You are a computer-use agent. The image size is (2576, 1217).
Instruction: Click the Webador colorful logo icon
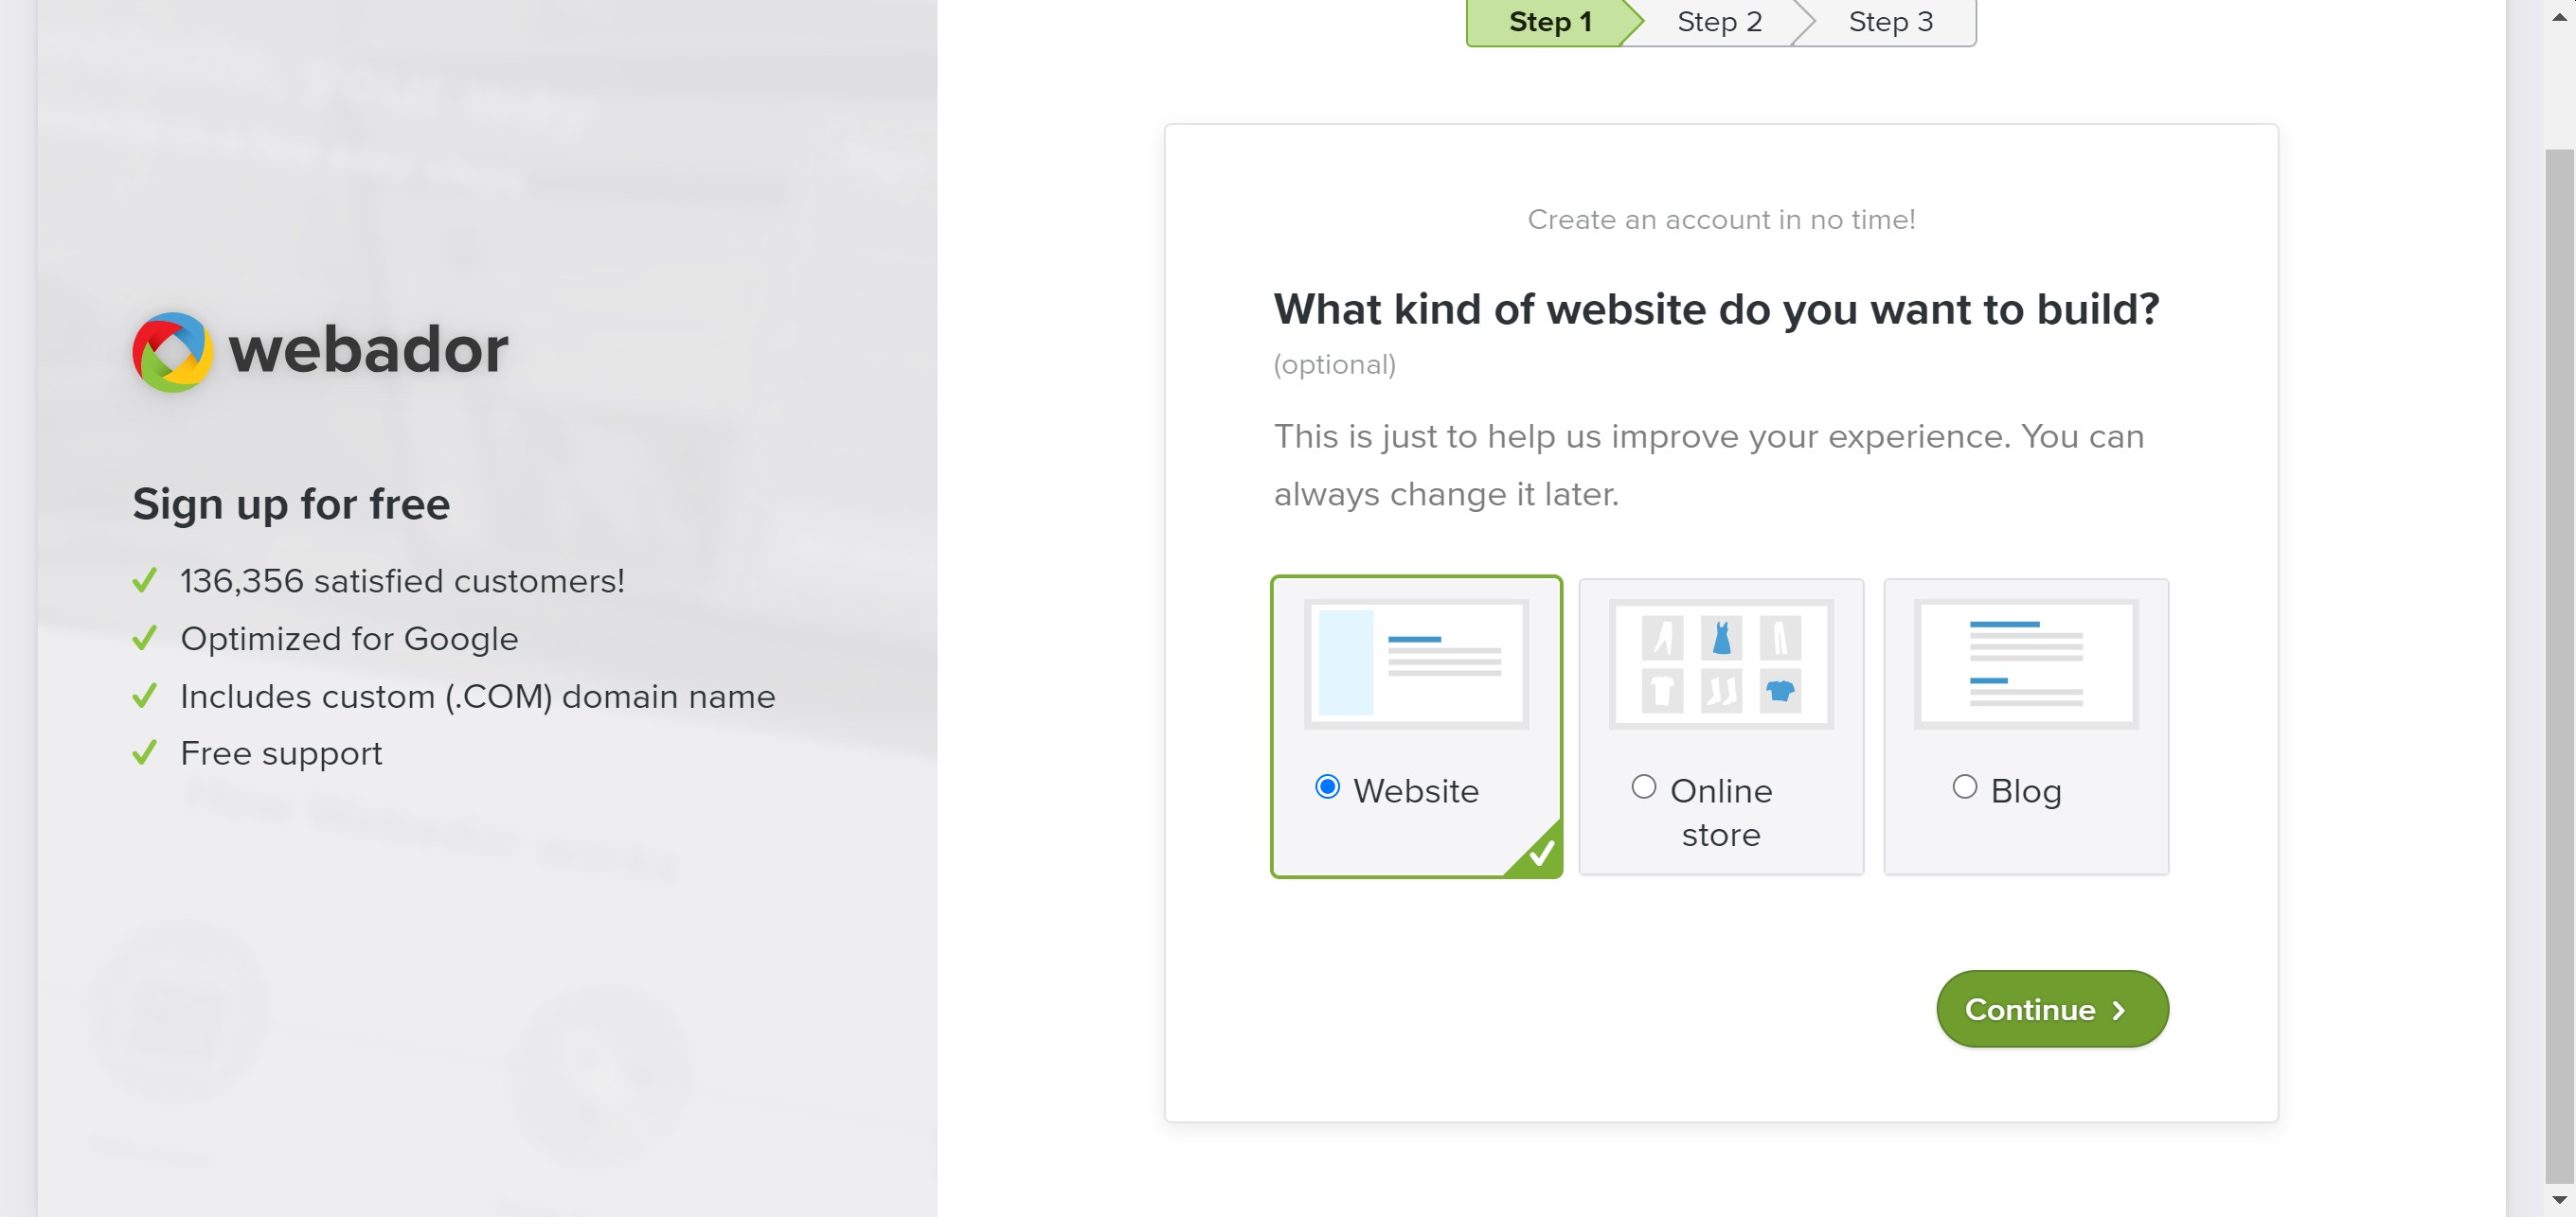(x=172, y=352)
